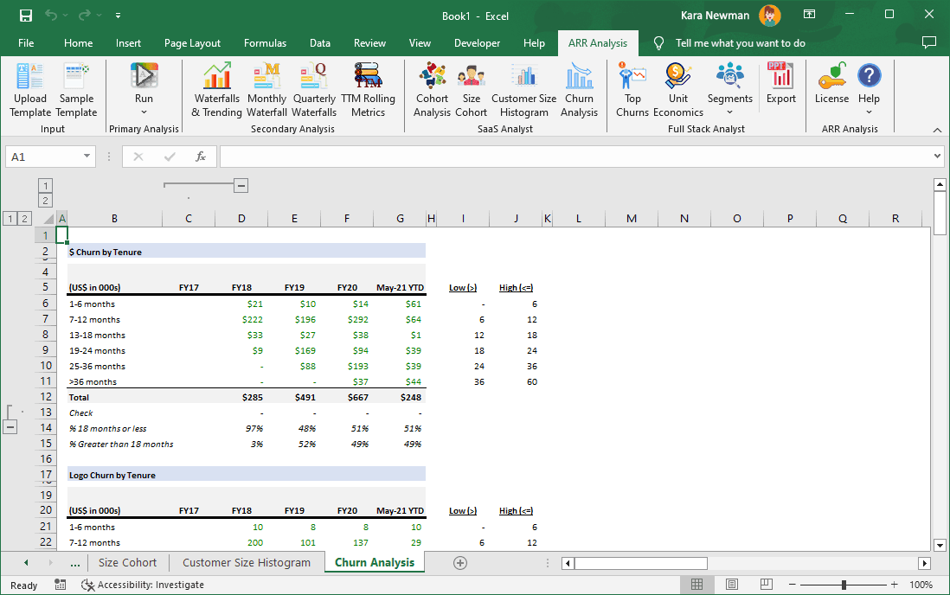
Task: Switch to the Formulas ribbon tab
Action: point(265,42)
